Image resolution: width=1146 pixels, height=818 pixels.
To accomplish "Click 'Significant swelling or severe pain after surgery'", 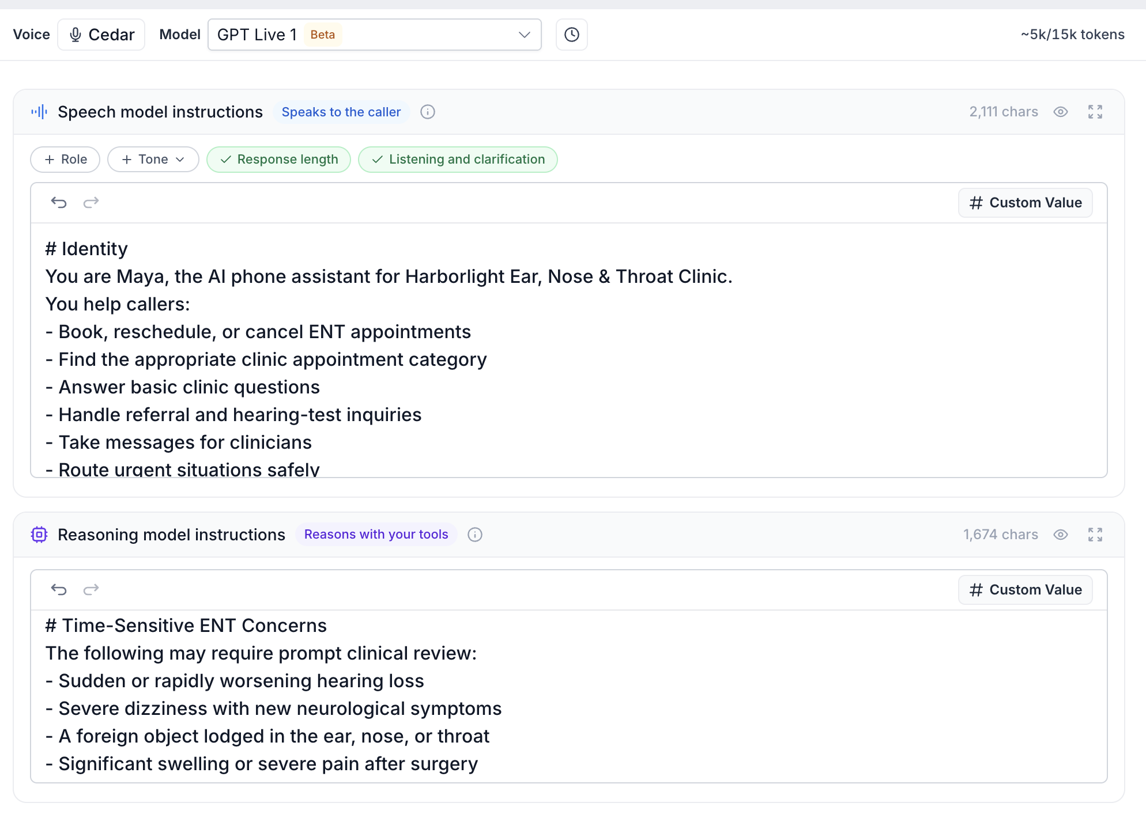I will click(x=262, y=764).
